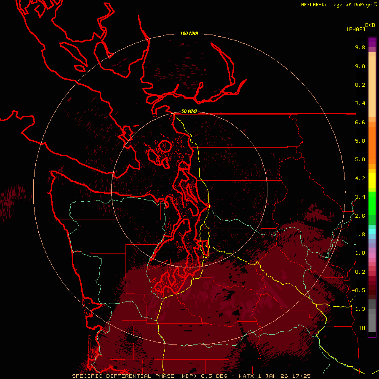Viewport: 379px width, 379px height.
Task: Click the [PHAS] legend label
Action: pos(356,29)
